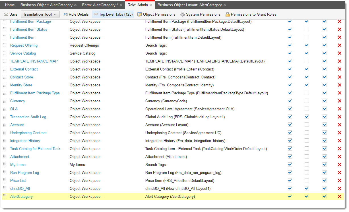The image size is (349, 212).
Task: Open the Transaction Audit Log link
Action: coord(28,117)
